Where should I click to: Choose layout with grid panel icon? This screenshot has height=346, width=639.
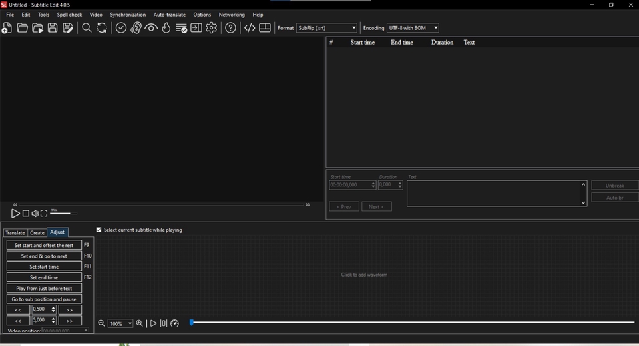tap(265, 28)
